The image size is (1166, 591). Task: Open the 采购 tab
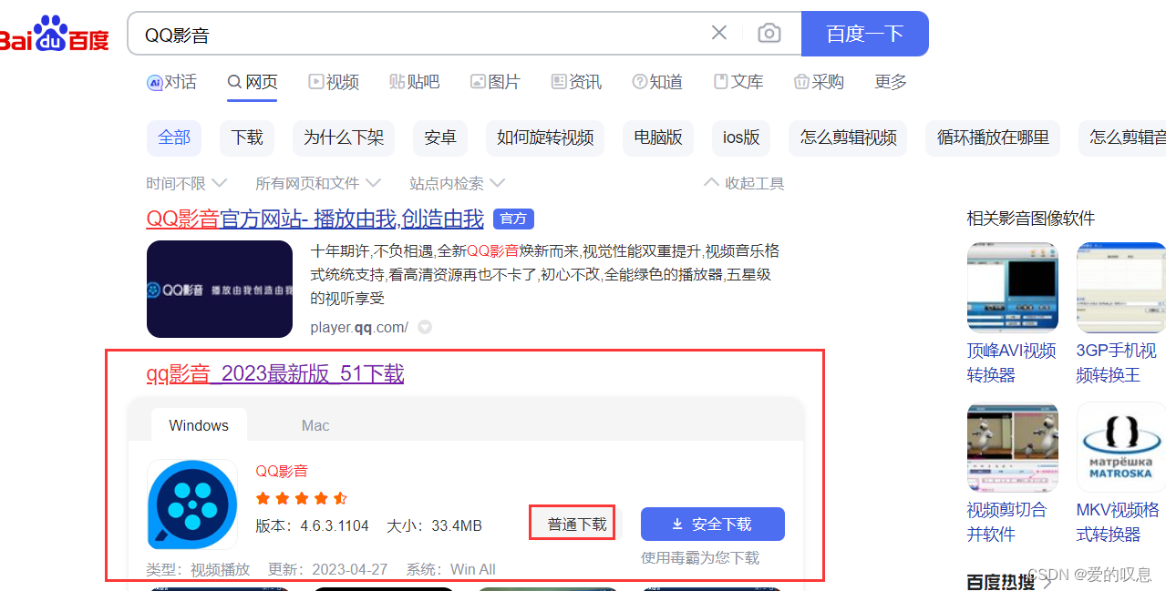(819, 82)
